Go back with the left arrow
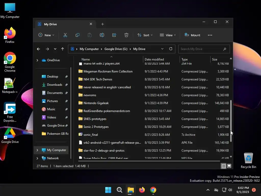The width and height of the screenshot is (261, 196). 38,49
